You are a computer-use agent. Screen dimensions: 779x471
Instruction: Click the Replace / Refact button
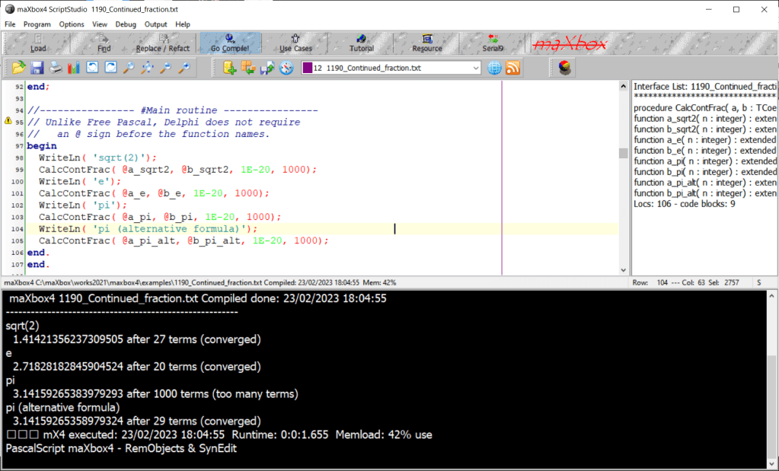(163, 43)
